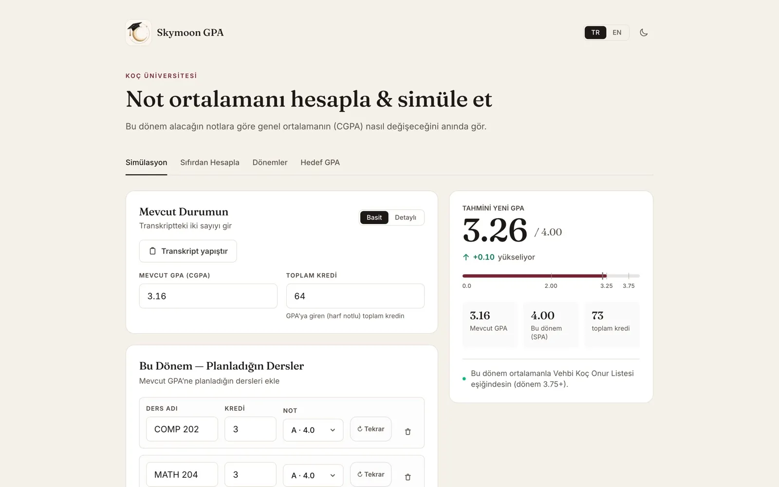The width and height of the screenshot is (779, 487).
Task: Edit credit field for COMP 202
Action: point(250,429)
